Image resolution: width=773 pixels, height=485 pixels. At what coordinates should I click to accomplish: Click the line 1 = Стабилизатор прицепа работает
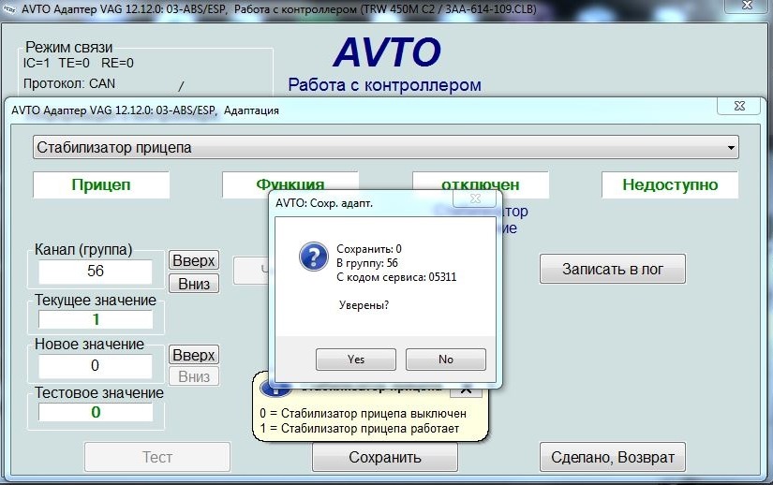point(360,429)
